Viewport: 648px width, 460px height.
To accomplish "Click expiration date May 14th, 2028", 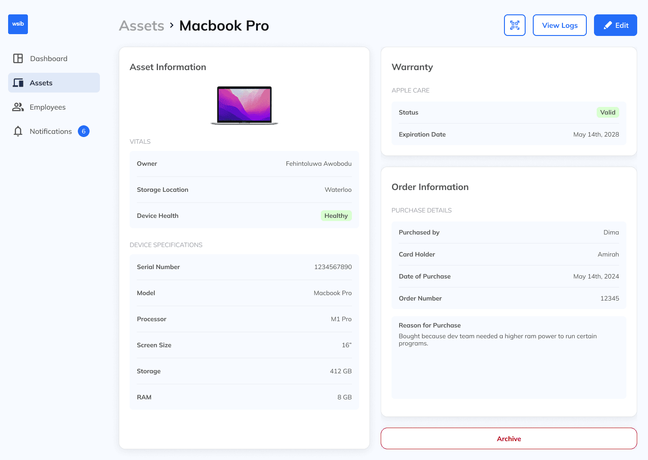I will coord(596,134).
